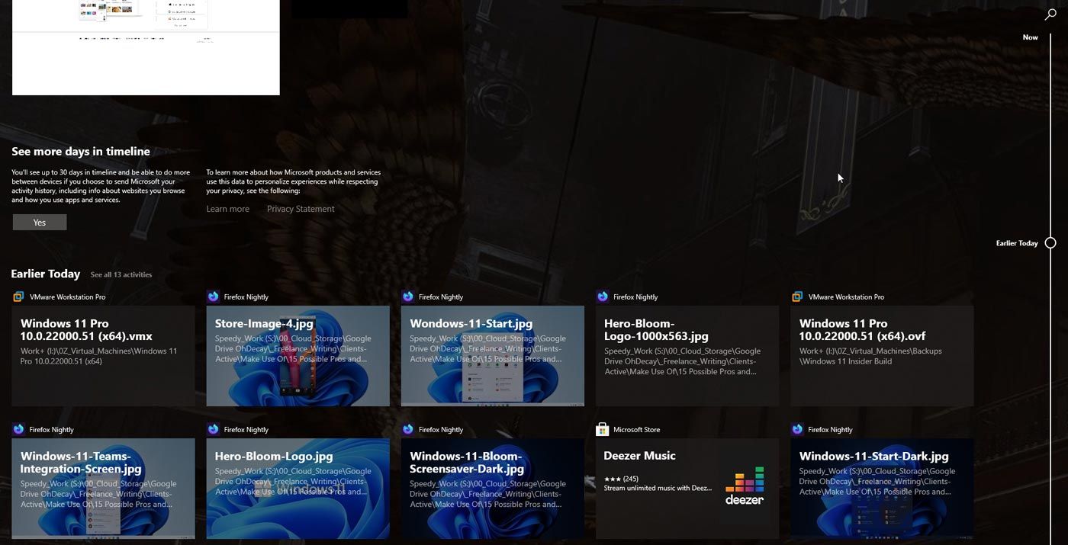
Task: Click the Firefox icon on Windows-11-Bloom-Screensaver-Dark card
Action: point(407,429)
